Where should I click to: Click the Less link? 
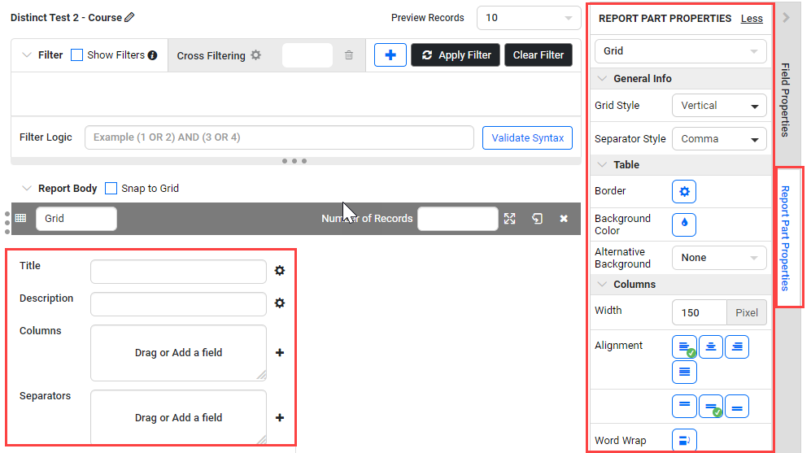tap(752, 19)
